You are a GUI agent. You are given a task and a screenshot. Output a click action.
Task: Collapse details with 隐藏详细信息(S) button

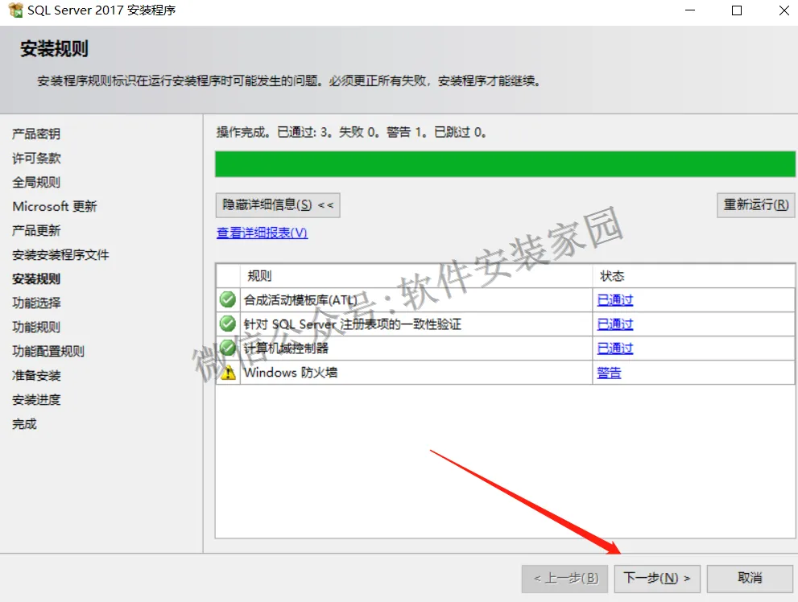pos(278,205)
